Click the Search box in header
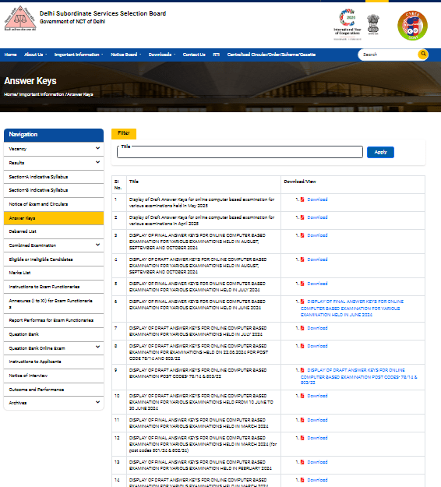The image size is (441, 487). (387, 55)
